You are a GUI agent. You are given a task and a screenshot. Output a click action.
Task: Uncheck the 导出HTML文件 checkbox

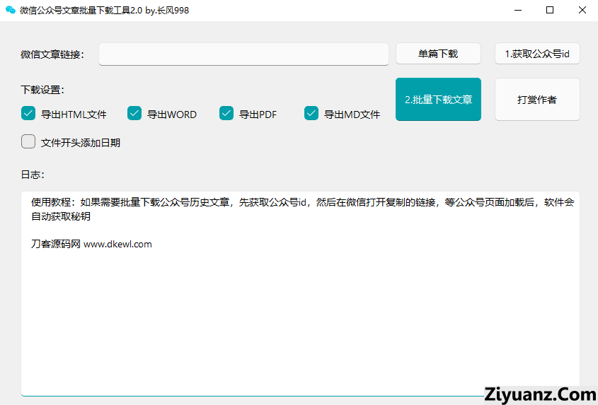point(28,113)
